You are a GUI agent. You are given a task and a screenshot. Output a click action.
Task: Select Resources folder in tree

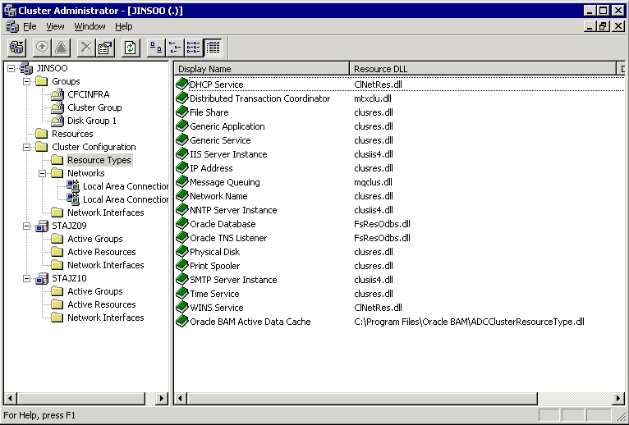point(72,134)
